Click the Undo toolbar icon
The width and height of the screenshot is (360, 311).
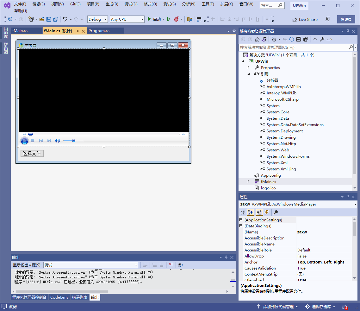coord(65,19)
